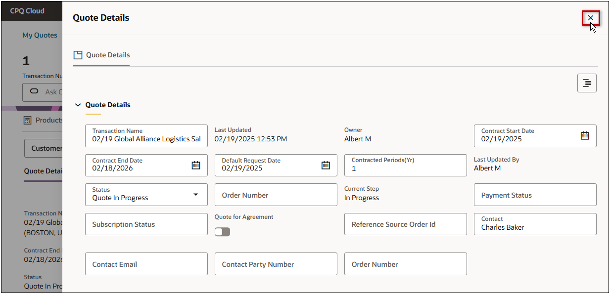Viewport: 610px width, 294px height.
Task: Click the Contact Email input
Action: [146, 264]
